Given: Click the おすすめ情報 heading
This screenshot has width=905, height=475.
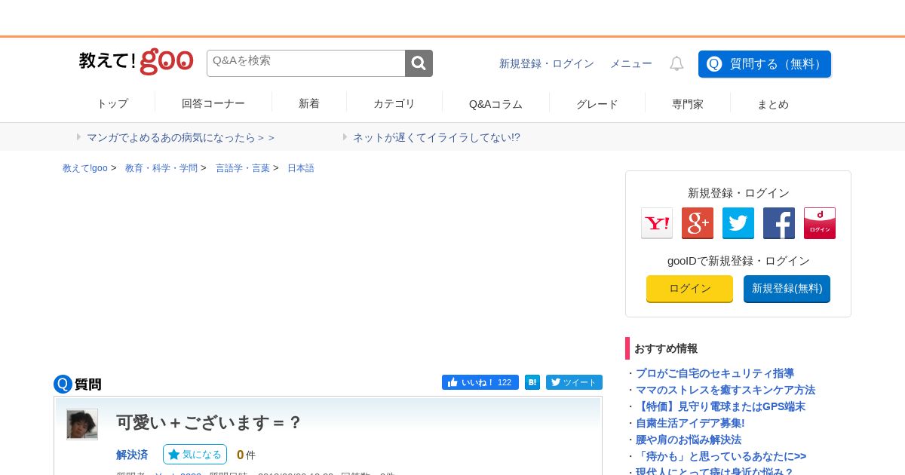Looking at the screenshot, I should pyautogui.click(x=666, y=348).
